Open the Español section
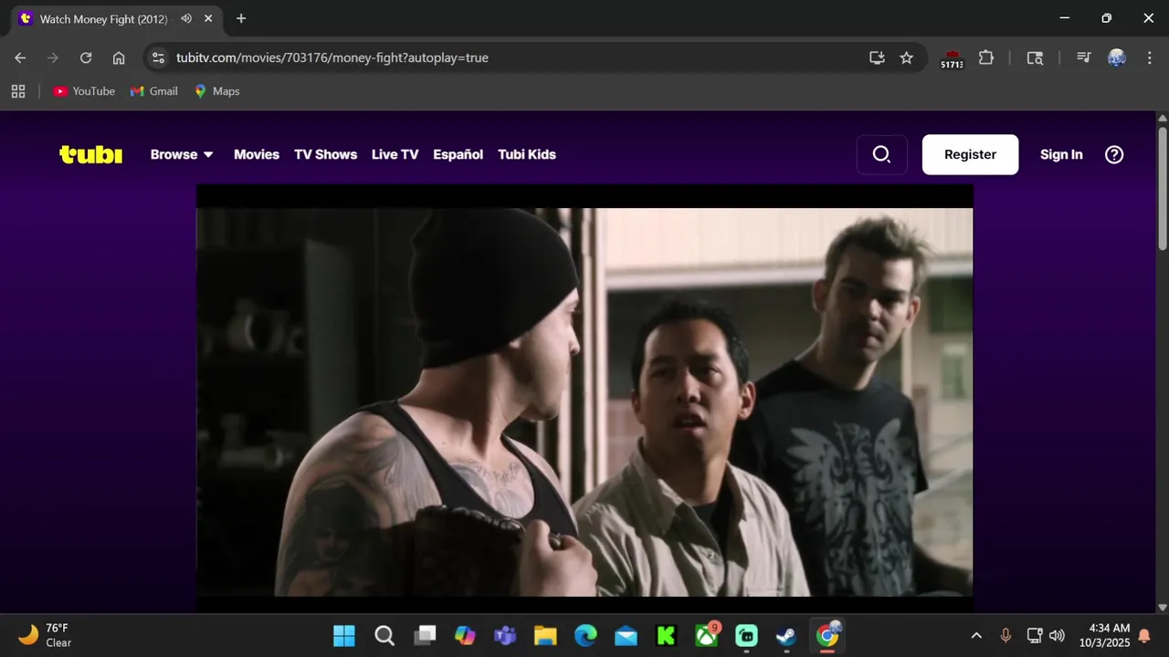Viewport: 1169px width, 657px height. click(458, 154)
